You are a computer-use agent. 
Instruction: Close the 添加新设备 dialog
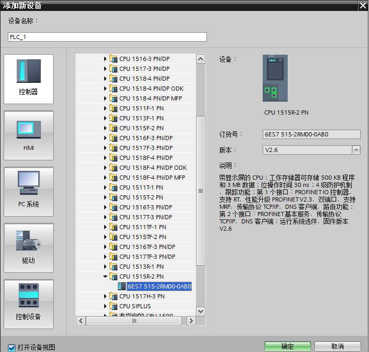click(x=363, y=5)
